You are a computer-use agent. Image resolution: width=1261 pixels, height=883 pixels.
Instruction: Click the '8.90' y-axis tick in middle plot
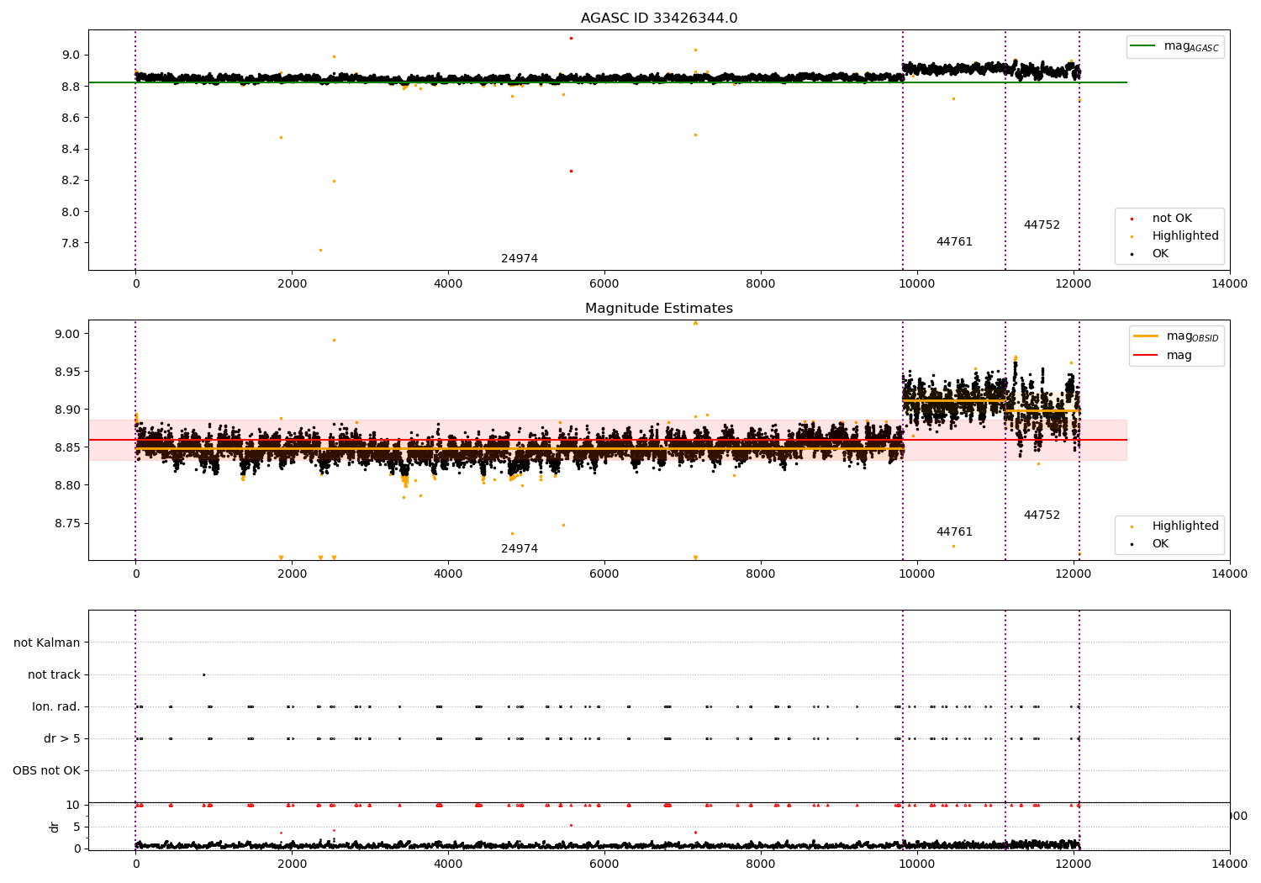click(67, 410)
